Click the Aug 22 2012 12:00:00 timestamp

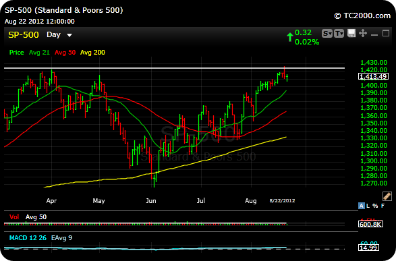click(40, 22)
